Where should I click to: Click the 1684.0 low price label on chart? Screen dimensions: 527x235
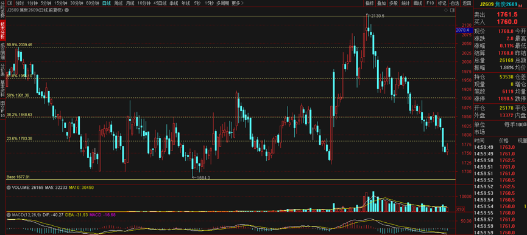[x=203, y=177]
